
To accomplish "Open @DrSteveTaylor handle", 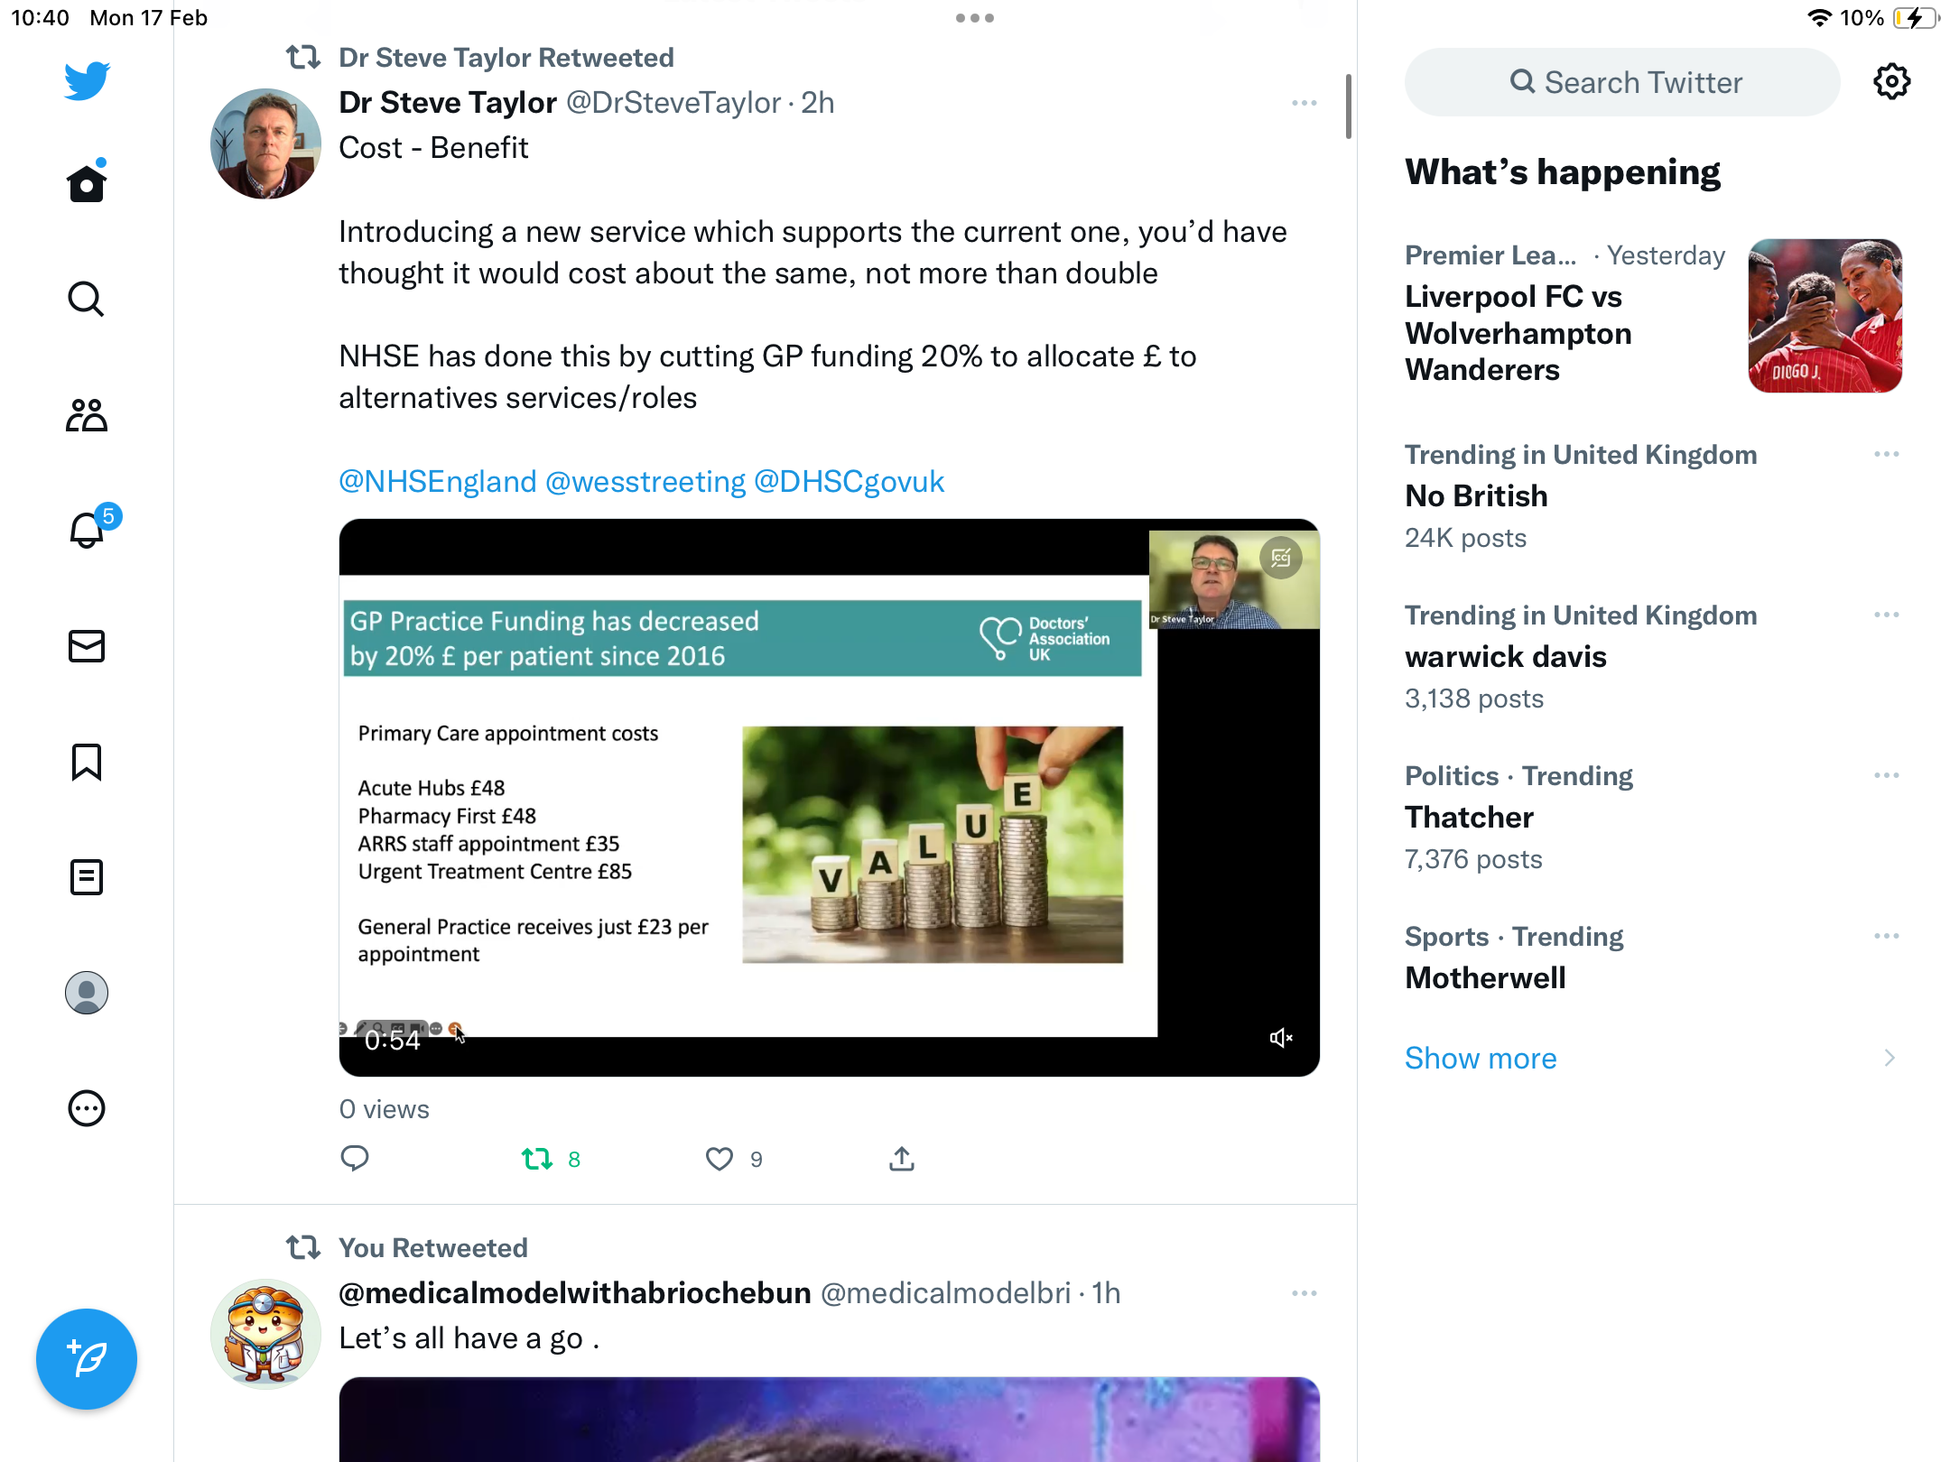I will pos(673,103).
